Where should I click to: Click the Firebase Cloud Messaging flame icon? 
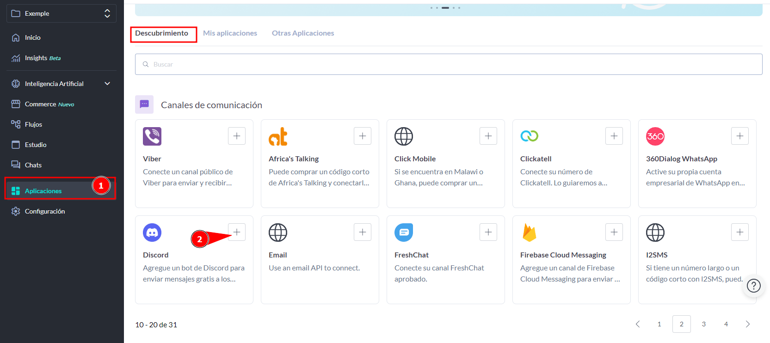529,233
